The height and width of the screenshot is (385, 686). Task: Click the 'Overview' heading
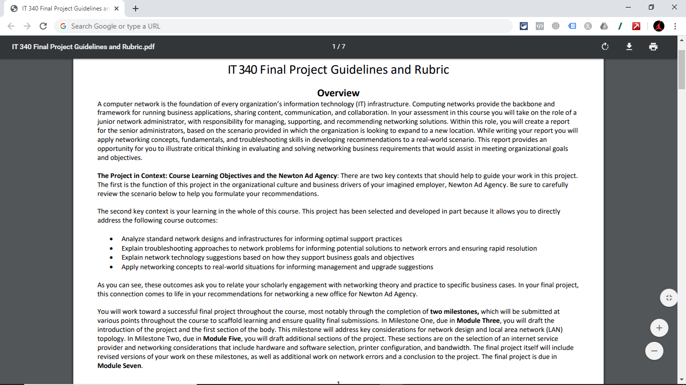pyautogui.click(x=338, y=93)
